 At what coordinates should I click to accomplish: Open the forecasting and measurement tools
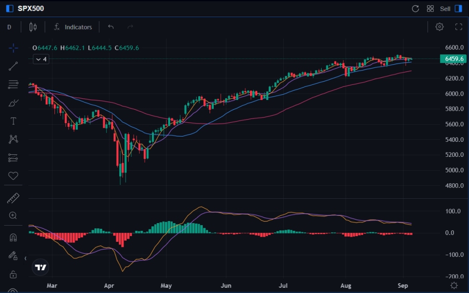[x=13, y=157]
